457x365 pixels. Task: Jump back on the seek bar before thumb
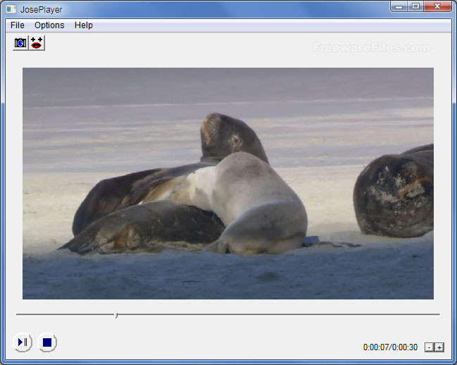(65, 314)
